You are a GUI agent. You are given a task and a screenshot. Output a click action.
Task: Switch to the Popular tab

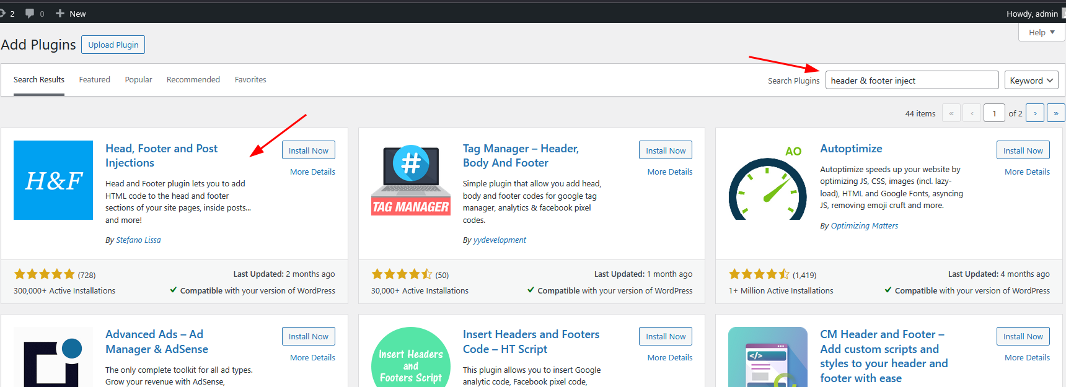pyautogui.click(x=138, y=80)
